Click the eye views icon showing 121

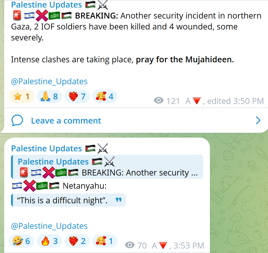click(159, 101)
